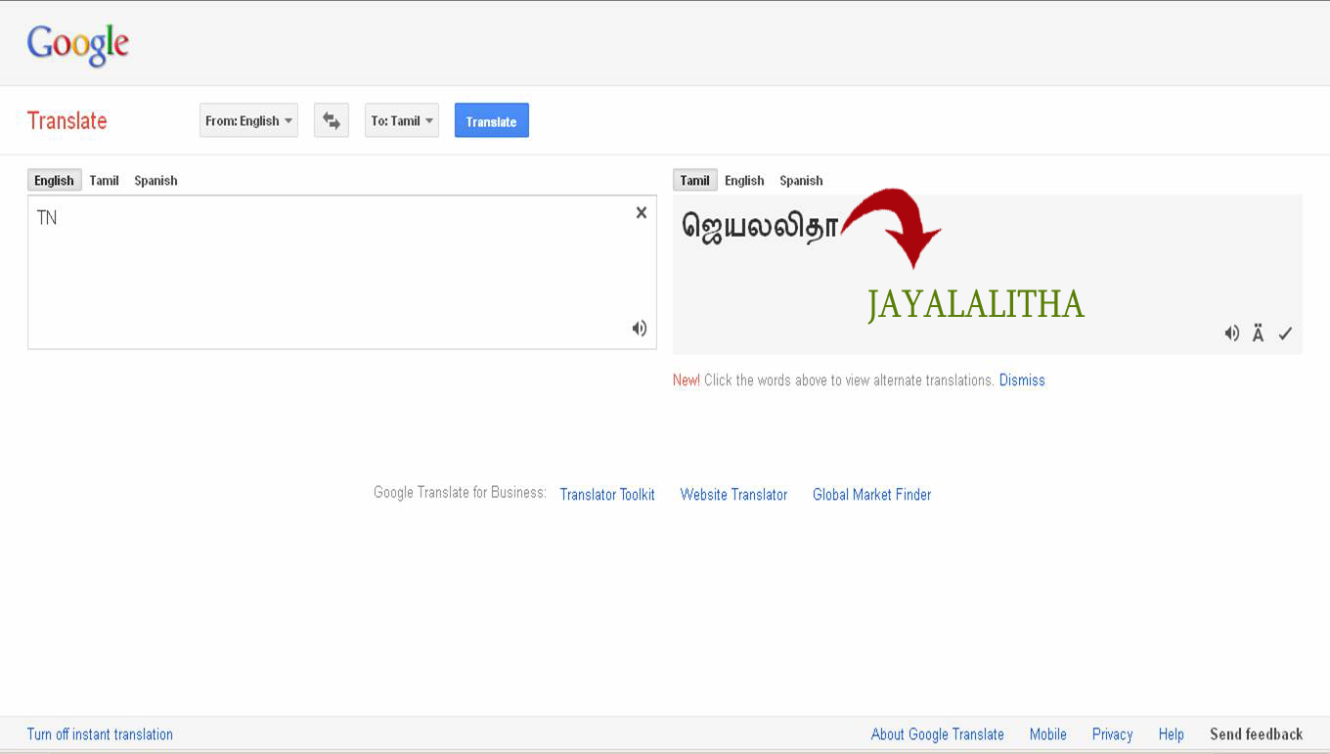This screenshot has width=1330, height=754.
Task: Click the Tamil translated word ஜெயலலிதா
Action: [760, 226]
